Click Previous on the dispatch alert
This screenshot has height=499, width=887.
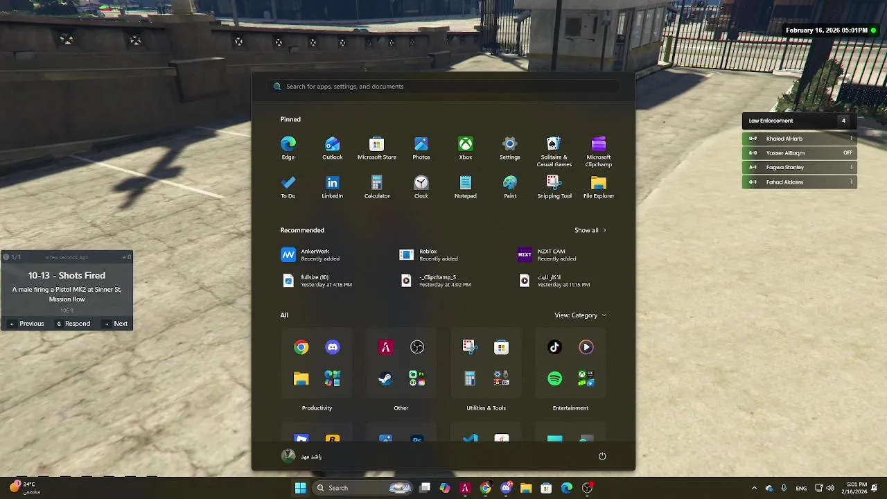26,324
